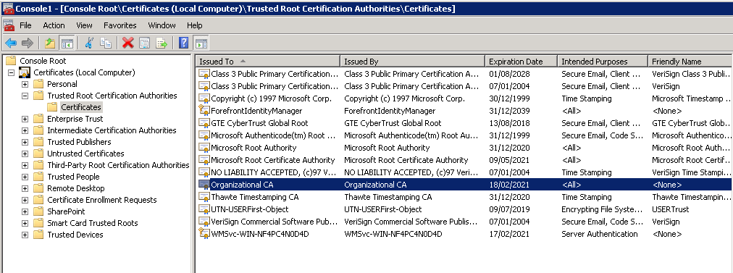Click the Organizational CA certificate icon
The height and width of the screenshot is (273, 733).
point(204,185)
